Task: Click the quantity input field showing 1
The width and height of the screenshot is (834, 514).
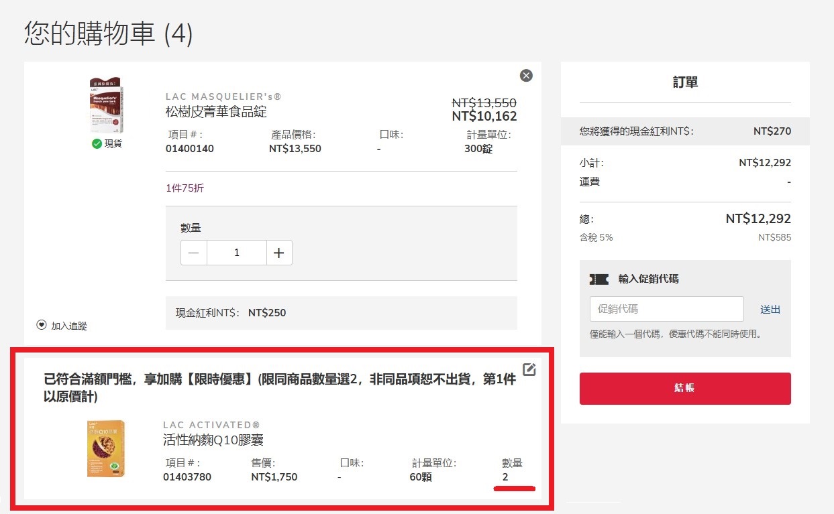Action: pos(237,253)
